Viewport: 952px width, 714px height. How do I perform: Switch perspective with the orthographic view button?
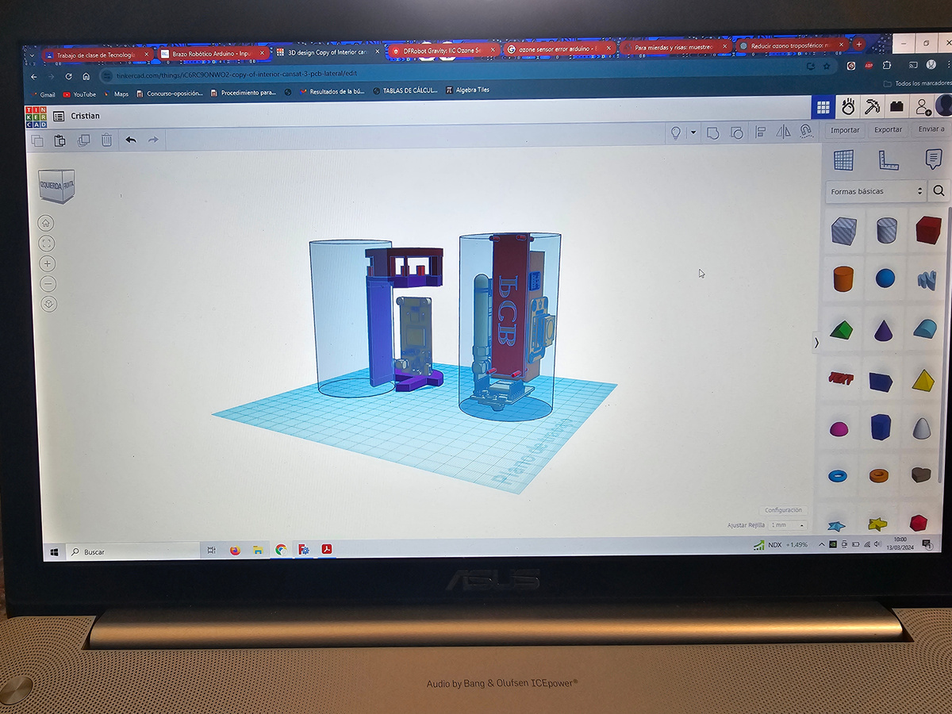click(x=49, y=304)
